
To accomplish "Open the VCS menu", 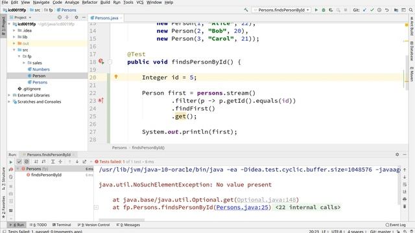I will (140, 3).
